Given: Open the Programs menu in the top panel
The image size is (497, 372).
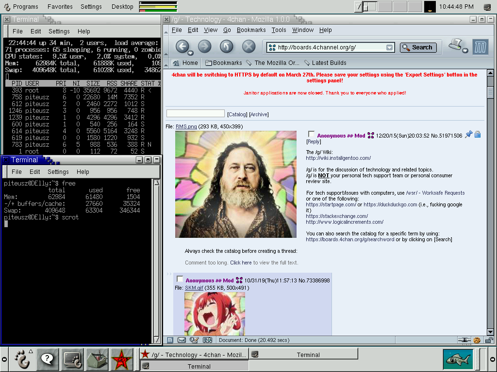Looking at the screenshot, I should click(x=25, y=7).
